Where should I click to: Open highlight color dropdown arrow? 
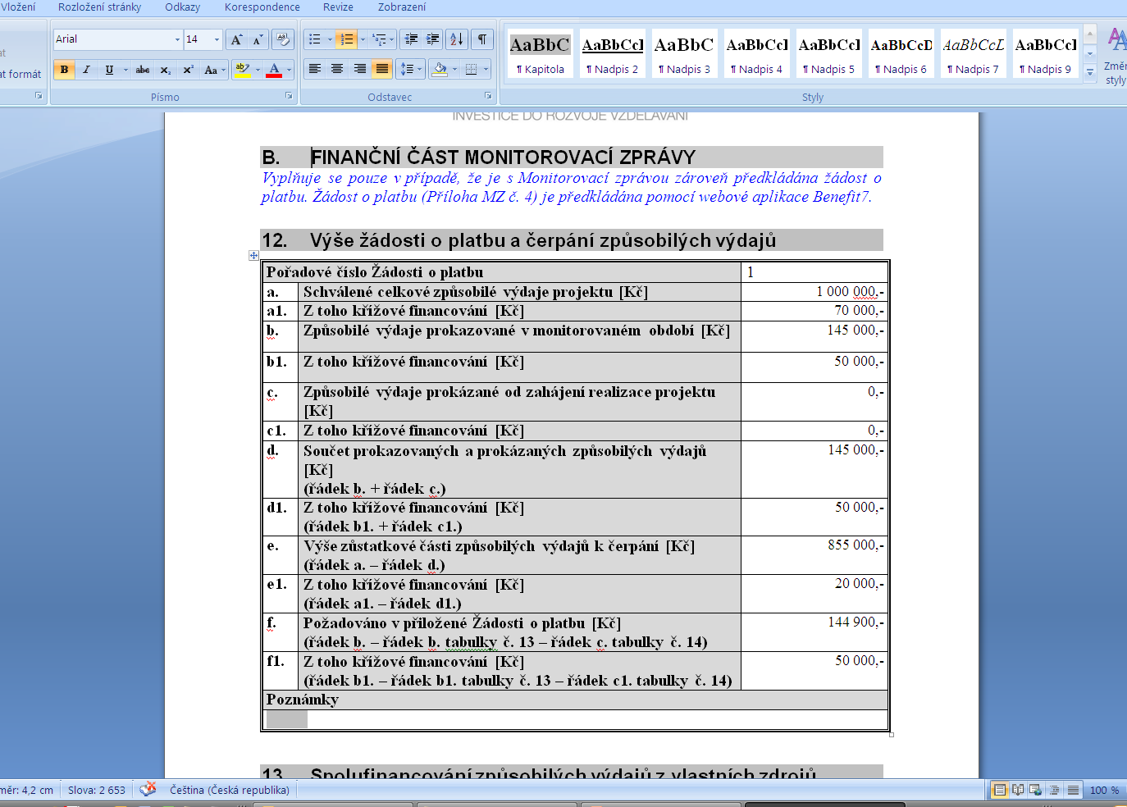point(257,70)
